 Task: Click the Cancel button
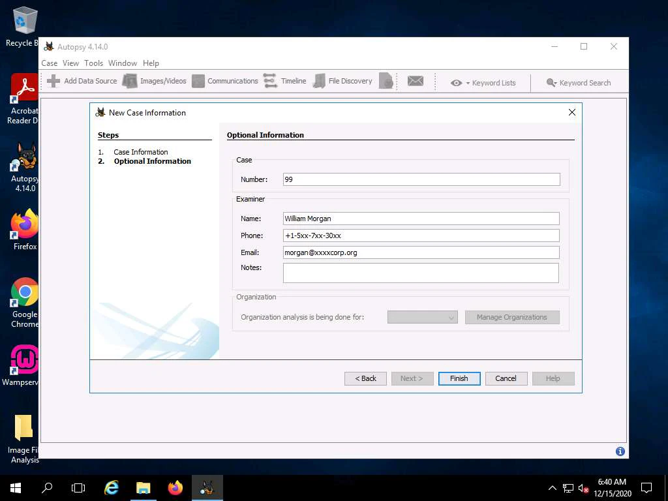tap(506, 378)
